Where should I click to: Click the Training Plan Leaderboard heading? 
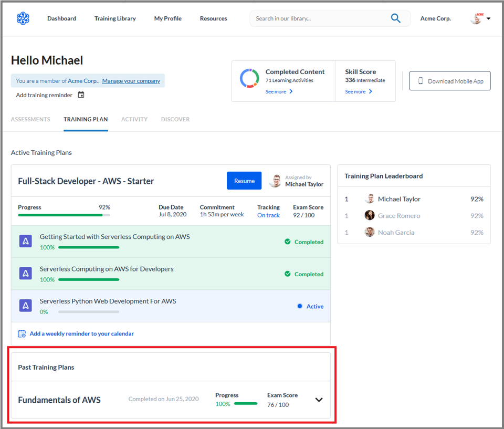pyautogui.click(x=383, y=176)
